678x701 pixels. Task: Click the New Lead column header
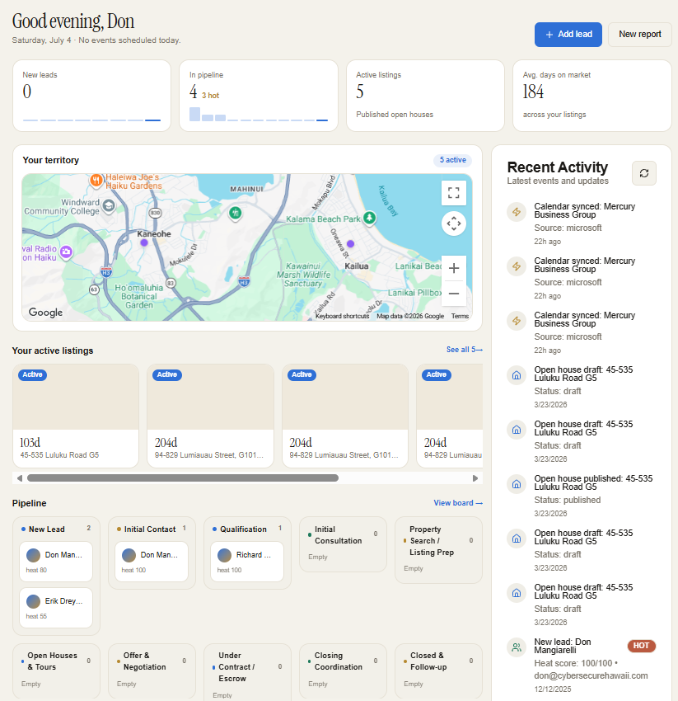56,529
